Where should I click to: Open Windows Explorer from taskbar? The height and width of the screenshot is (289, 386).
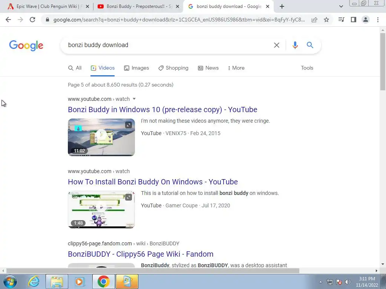pos(57,281)
